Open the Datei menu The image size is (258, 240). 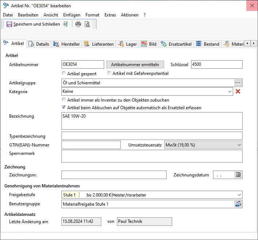(x=8, y=15)
